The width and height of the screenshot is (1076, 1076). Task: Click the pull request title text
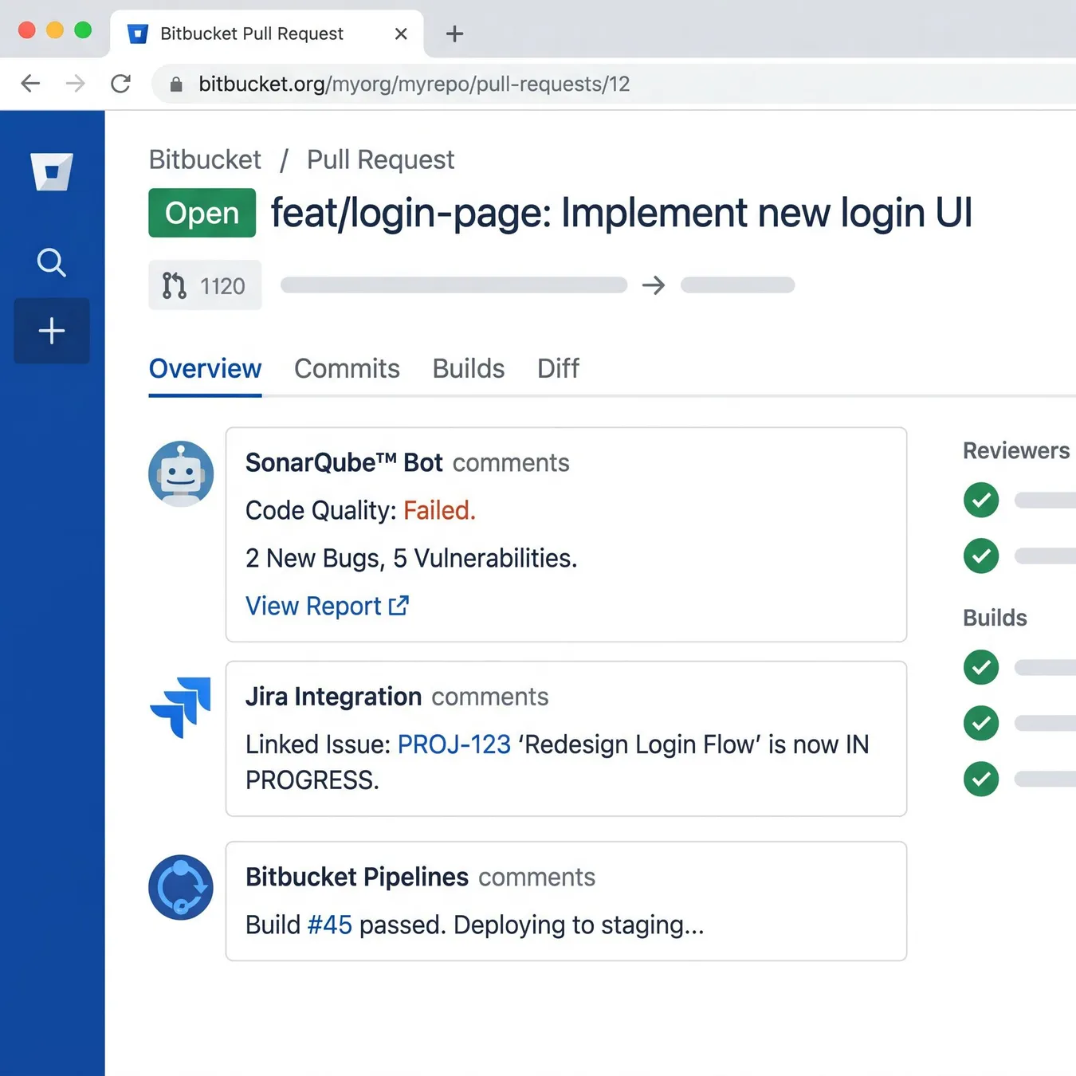(x=622, y=213)
